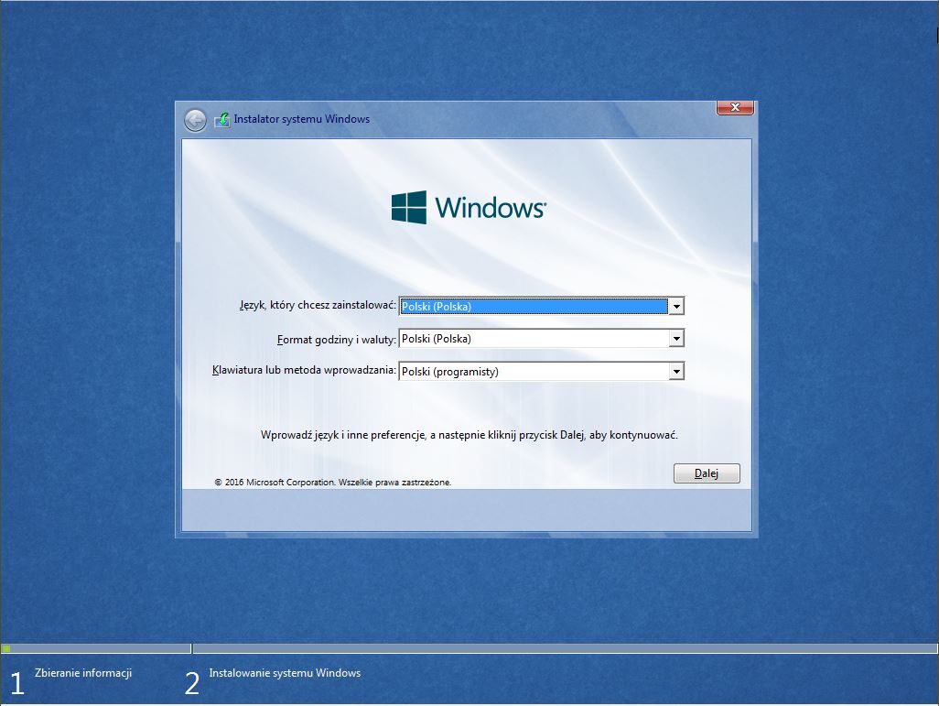Open the Format godziny i waluty dropdown arrow
This screenshot has width=939, height=706.
[676, 339]
